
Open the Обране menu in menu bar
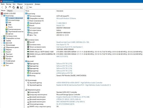click(20, 4)
